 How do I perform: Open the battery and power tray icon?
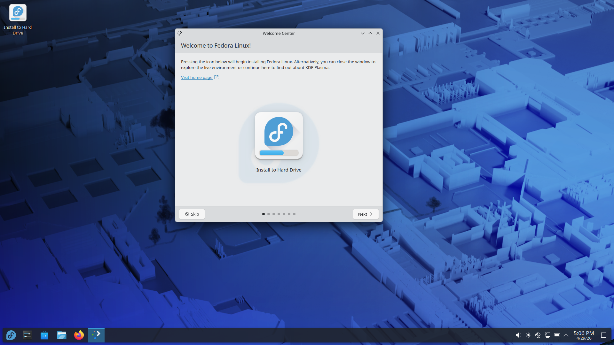point(557,335)
